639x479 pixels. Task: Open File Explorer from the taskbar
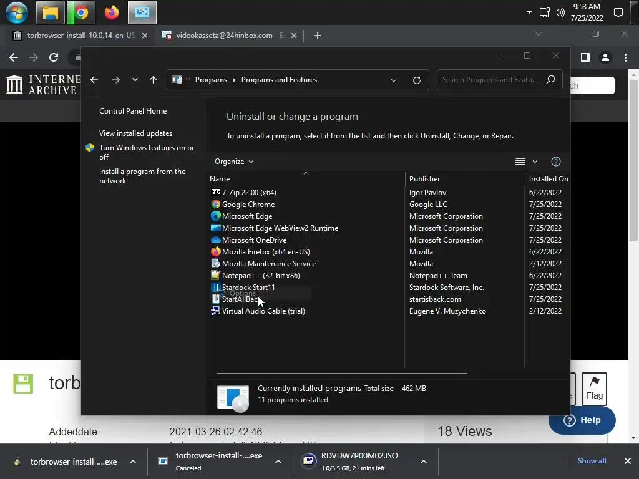coord(50,12)
